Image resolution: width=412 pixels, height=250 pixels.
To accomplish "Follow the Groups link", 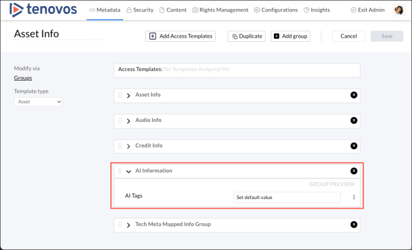I will click(23, 78).
